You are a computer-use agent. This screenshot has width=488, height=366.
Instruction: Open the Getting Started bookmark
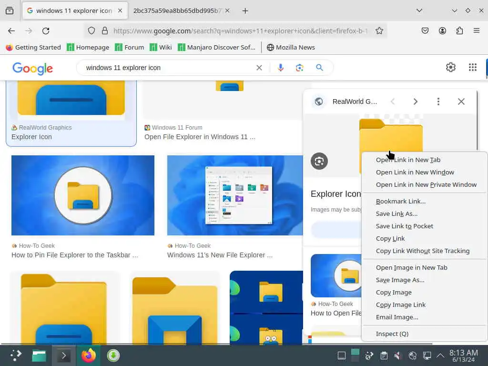pos(33,47)
